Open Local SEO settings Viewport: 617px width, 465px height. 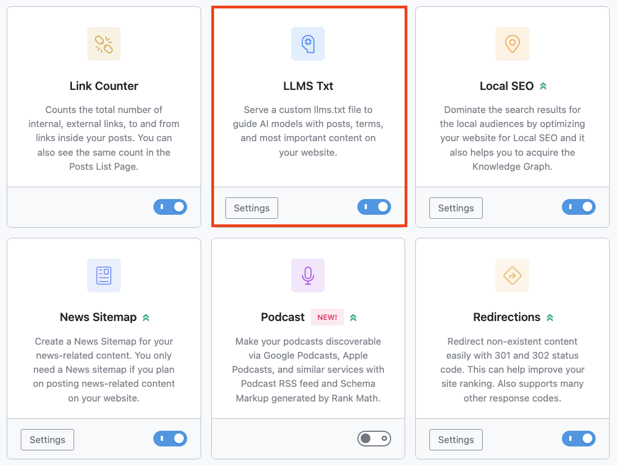tap(456, 207)
